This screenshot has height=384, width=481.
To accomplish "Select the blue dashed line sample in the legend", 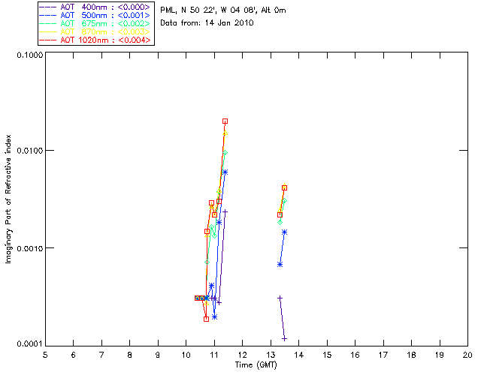I will coord(48,15).
